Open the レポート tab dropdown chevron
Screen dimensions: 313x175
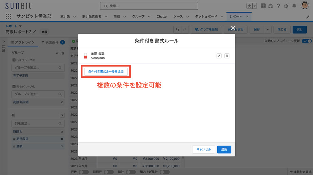[x=247, y=17]
